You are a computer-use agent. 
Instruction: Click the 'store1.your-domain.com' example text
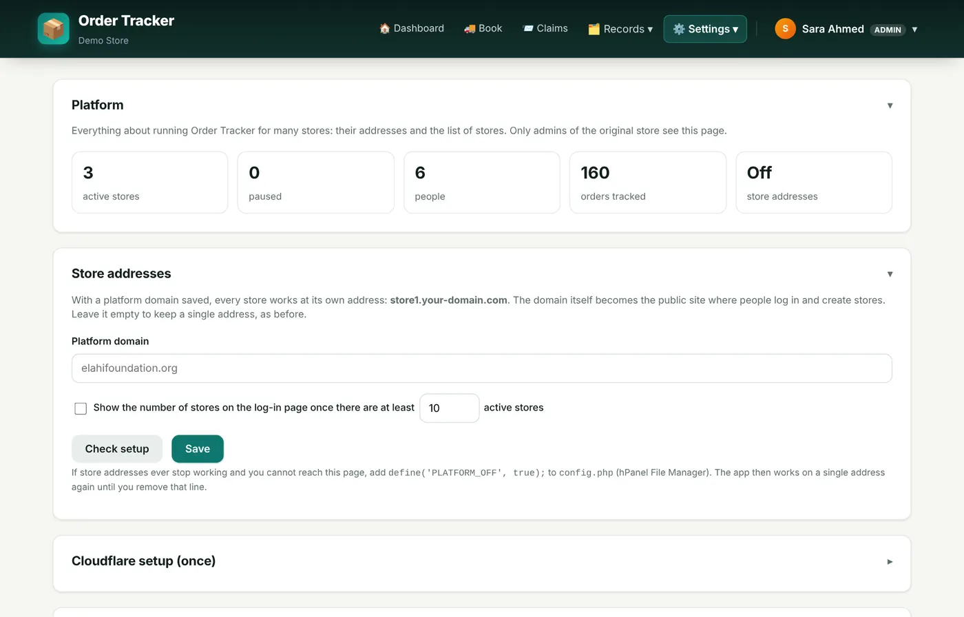coord(448,300)
